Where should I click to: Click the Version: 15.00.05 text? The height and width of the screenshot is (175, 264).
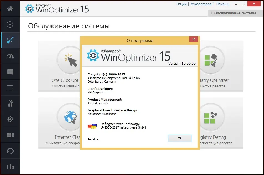(x=182, y=63)
